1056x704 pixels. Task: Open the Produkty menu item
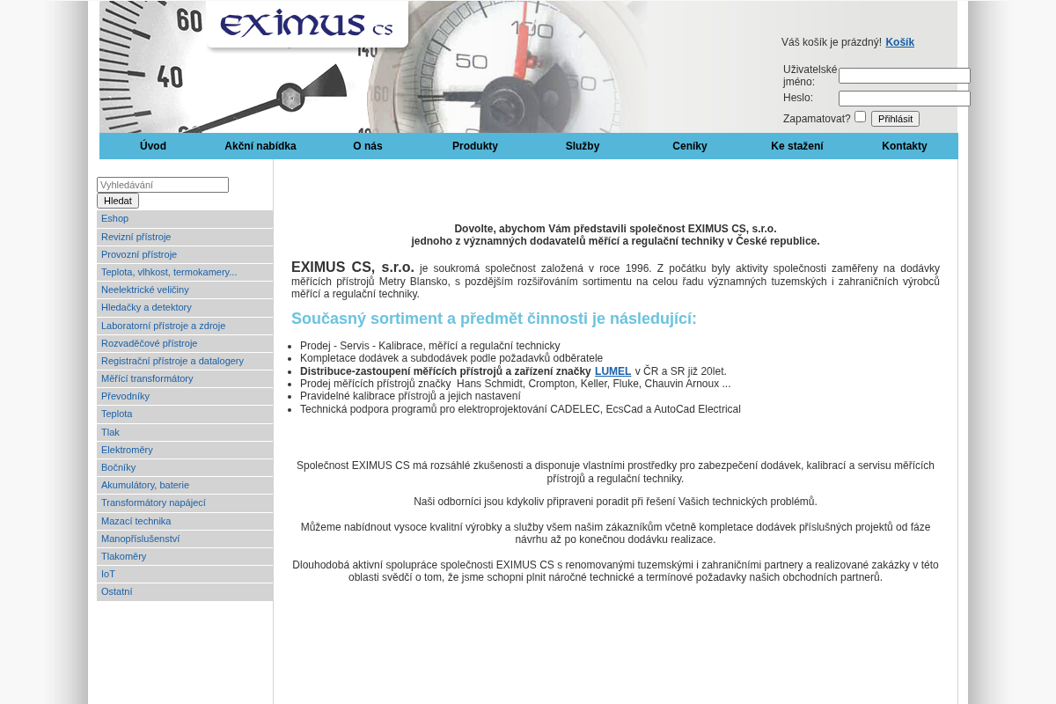point(475,146)
